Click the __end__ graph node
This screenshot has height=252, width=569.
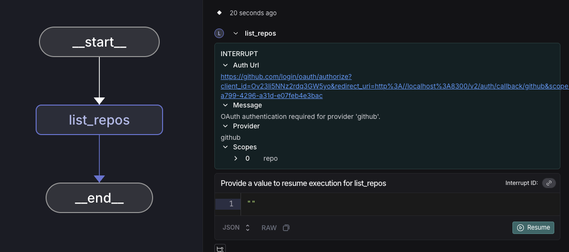point(99,198)
